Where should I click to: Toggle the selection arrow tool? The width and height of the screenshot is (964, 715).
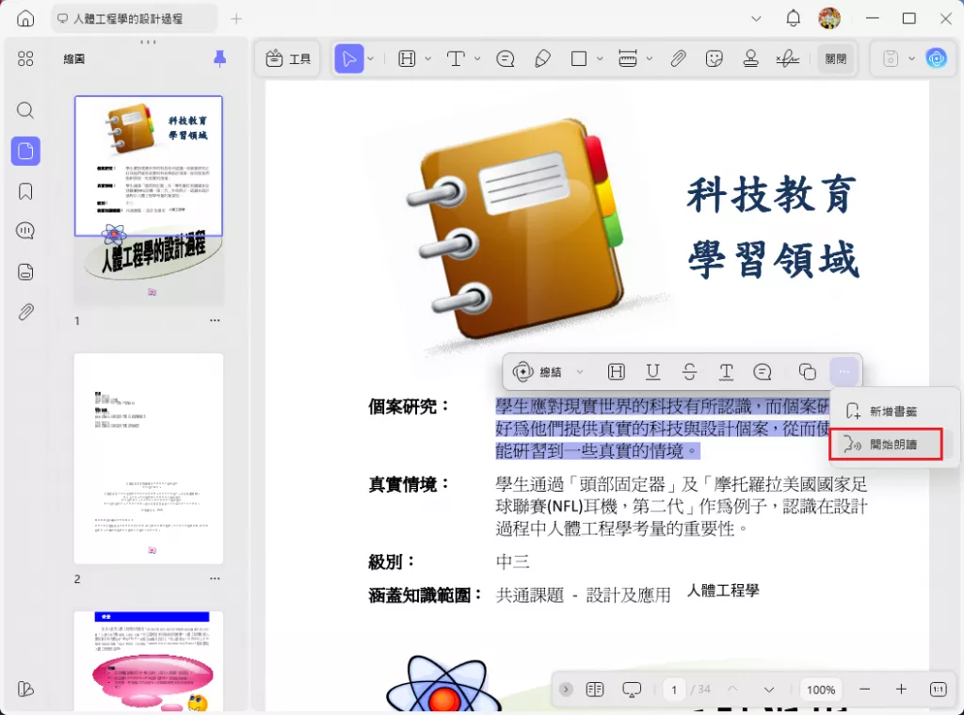tap(348, 58)
